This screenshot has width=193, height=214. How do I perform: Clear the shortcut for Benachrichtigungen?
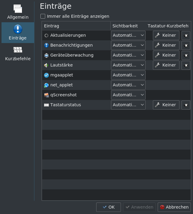[186, 45]
